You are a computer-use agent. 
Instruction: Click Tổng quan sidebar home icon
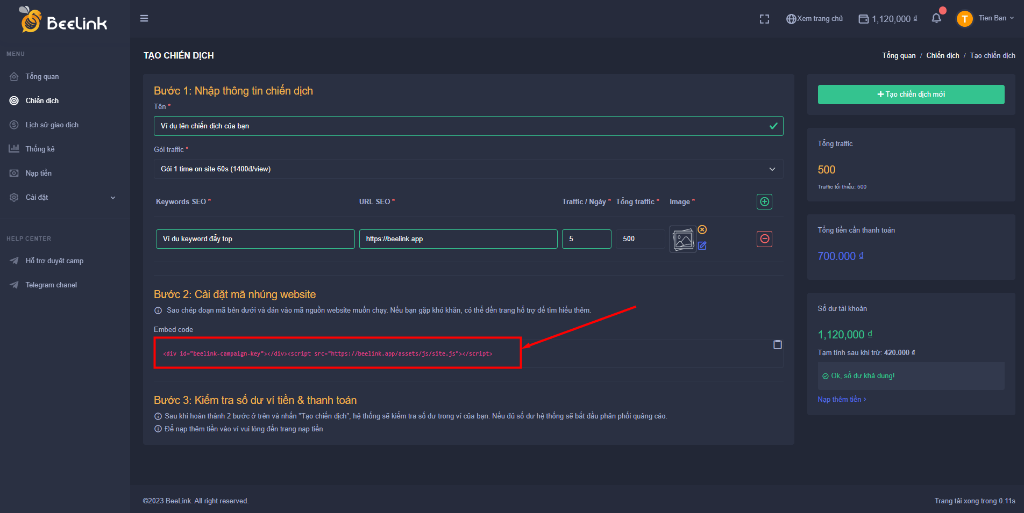tap(14, 76)
